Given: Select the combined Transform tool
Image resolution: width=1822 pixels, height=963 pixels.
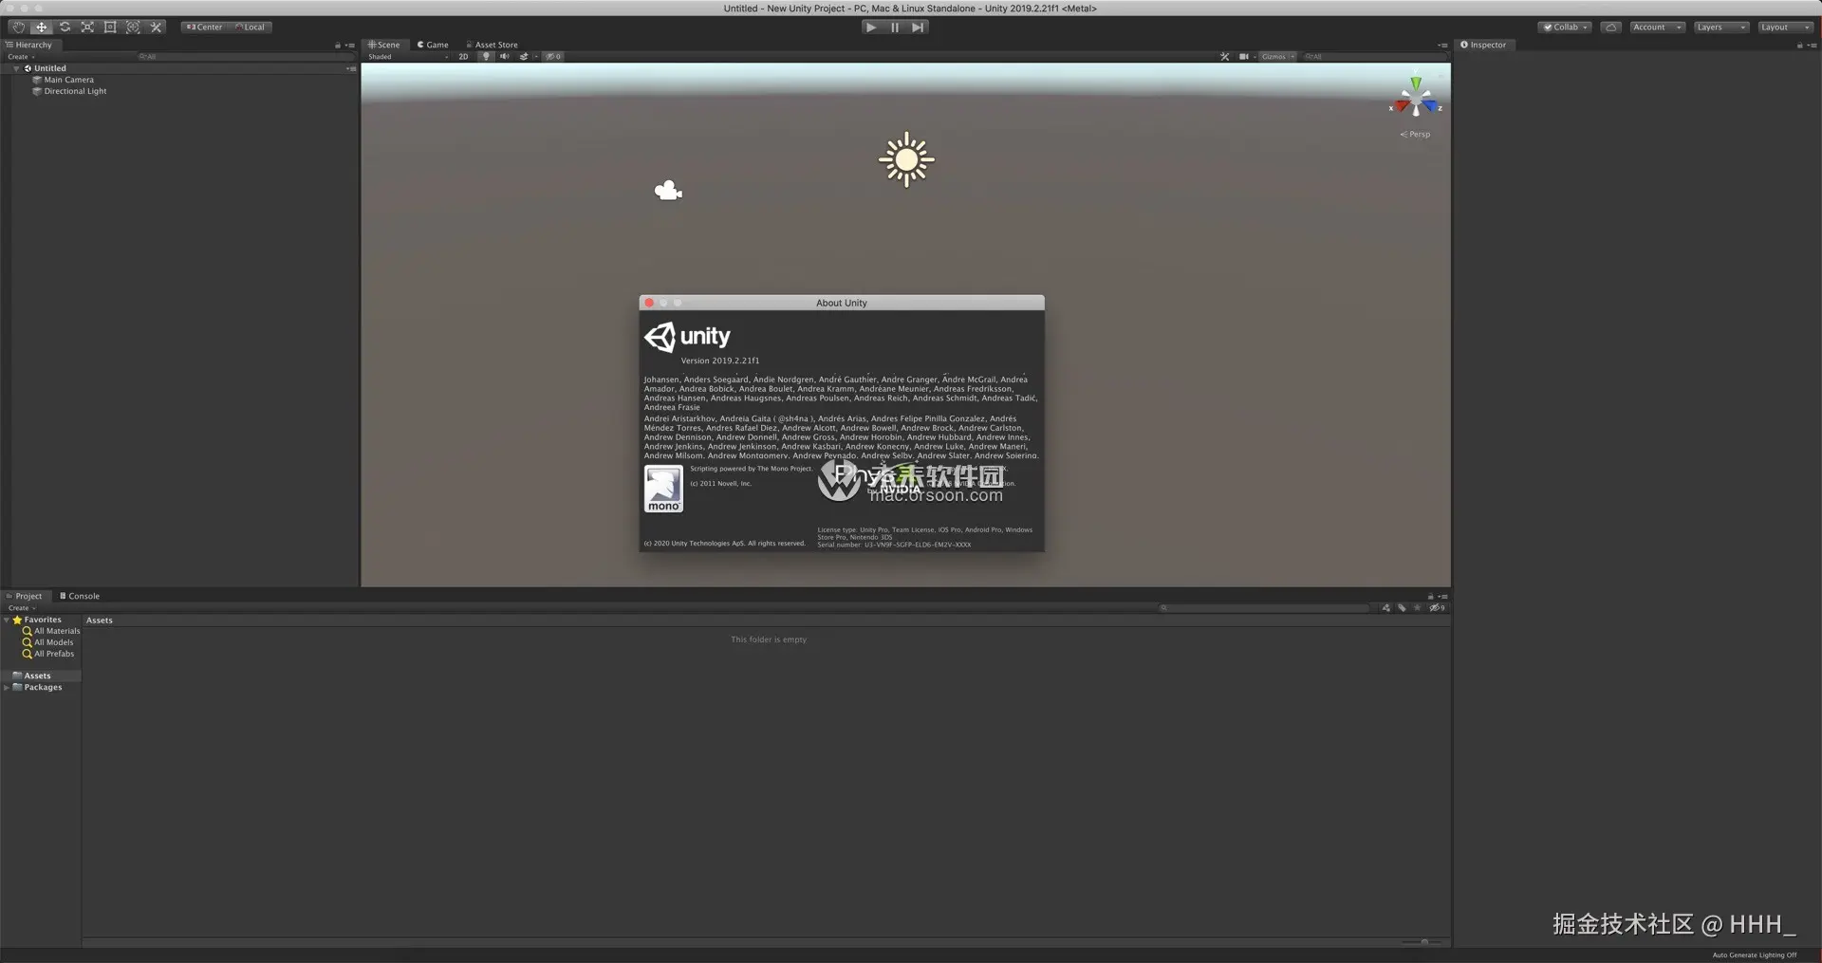Looking at the screenshot, I should tap(133, 28).
